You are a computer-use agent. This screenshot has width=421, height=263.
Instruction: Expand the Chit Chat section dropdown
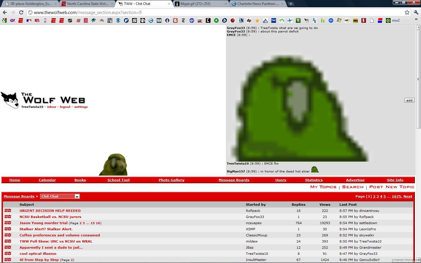tap(77, 196)
